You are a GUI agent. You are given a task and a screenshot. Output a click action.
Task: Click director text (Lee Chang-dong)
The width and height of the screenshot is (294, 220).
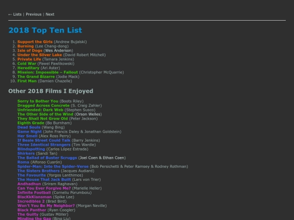(52, 46)
